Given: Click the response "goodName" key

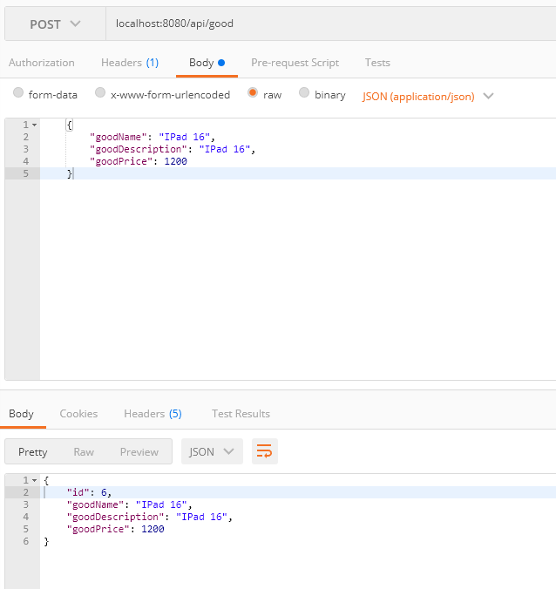Looking at the screenshot, I should (95, 504).
